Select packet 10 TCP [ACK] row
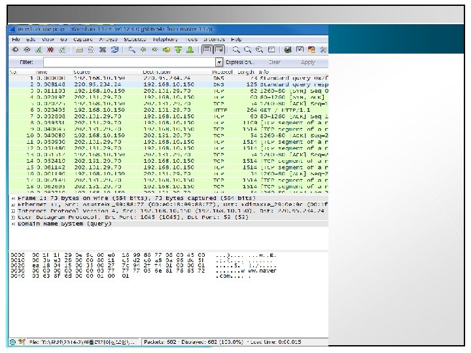Viewport: 471px width, 353px height. [x=169, y=136]
